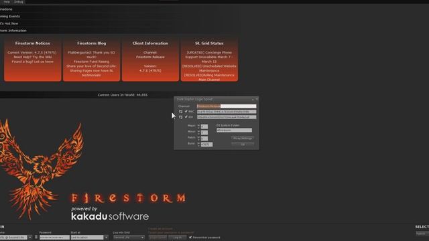Click the Current Users In-World text
Viewport: 429px width, 241px height.
122,95
